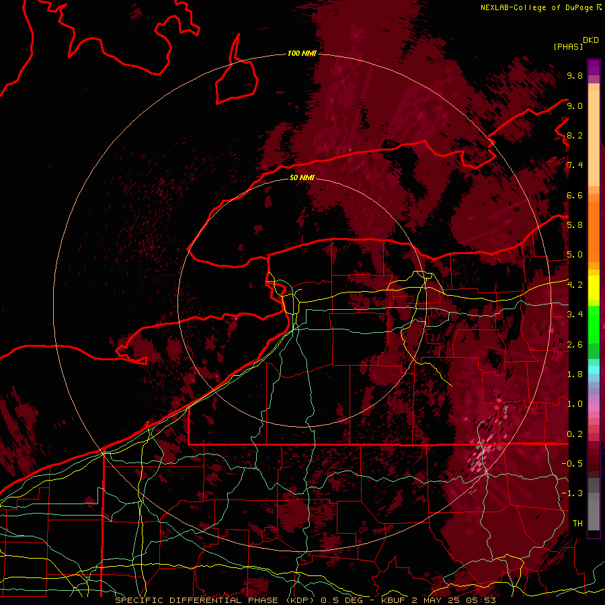605x605 pixels.
Task: Click the -0.5 value on the scale
Action: click(572, 463)
